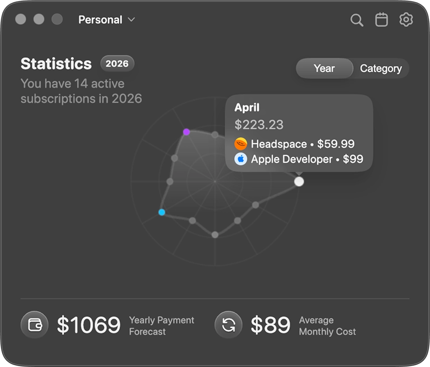430x367 pixels.
Task: Select the blue data point on the chart
Action: pos(161,213)
